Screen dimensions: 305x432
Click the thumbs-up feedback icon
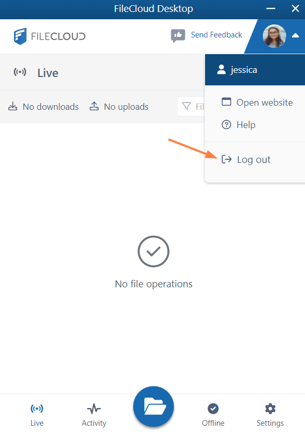178,35
